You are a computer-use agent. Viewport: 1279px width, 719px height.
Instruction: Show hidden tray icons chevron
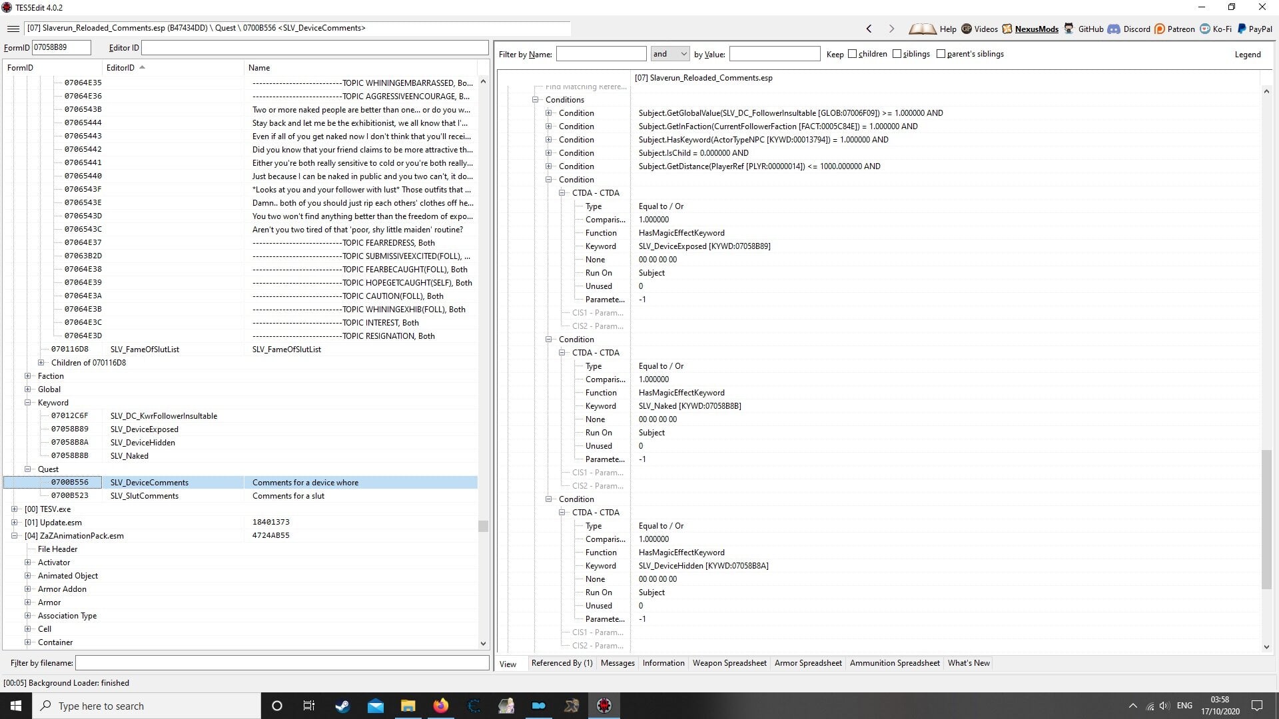pos(1132,706)
